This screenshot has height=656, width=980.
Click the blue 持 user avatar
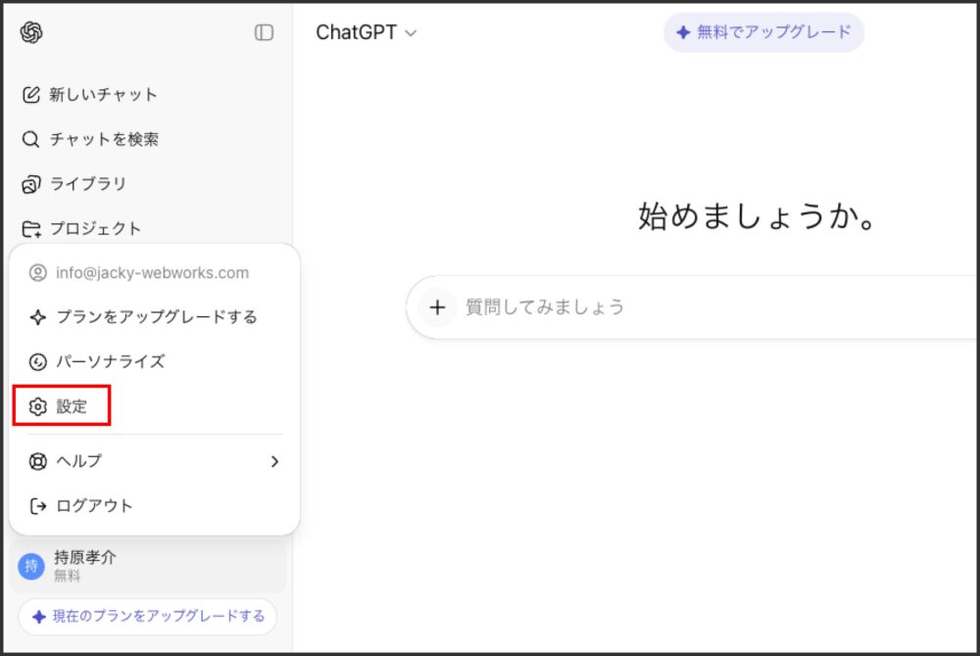tap(31, 566)
